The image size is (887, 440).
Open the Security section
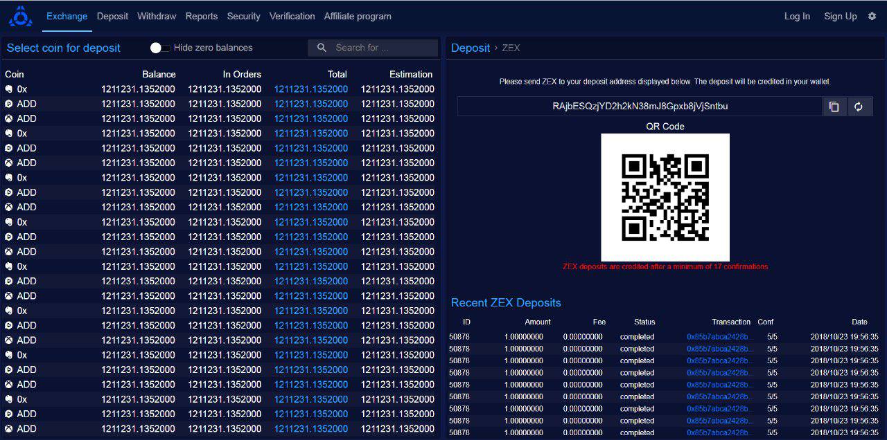coord(244,16)
